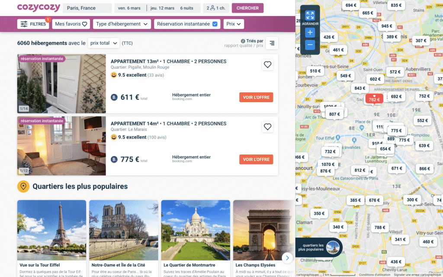The image size is (443, 277).
Task: Favorite the Le Marais apartment heart icon
Action: 267,127
